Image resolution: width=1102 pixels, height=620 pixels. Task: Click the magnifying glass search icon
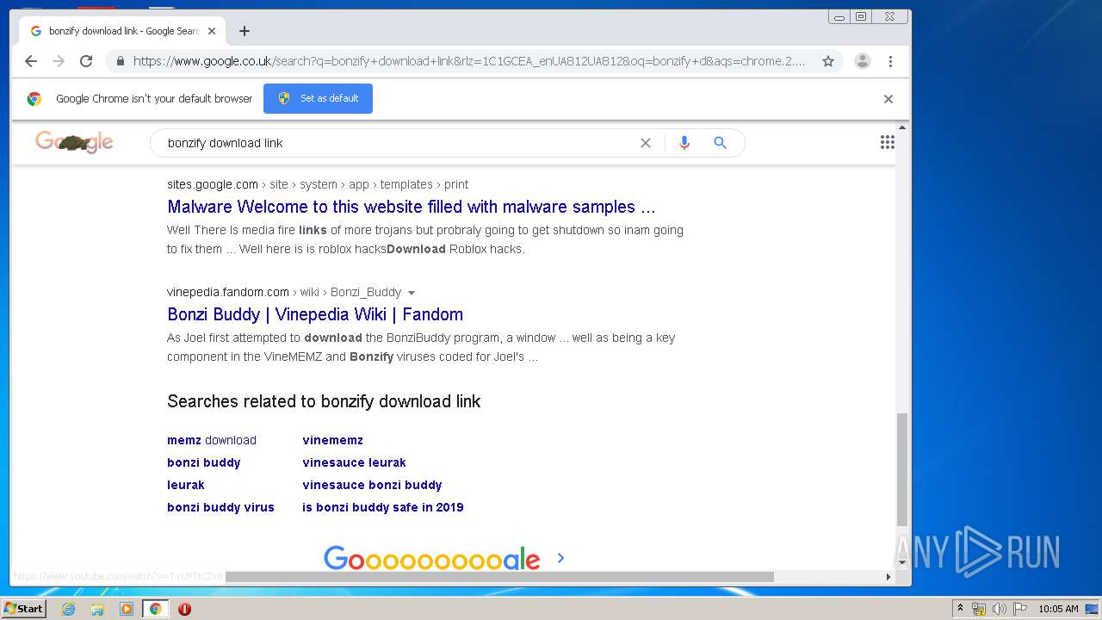pos(721,143)
